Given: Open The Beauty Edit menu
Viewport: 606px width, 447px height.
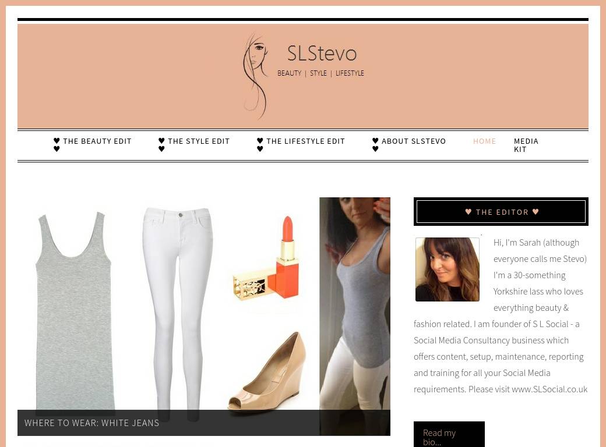Looking at the screenshot, I should tap(97, 141).
